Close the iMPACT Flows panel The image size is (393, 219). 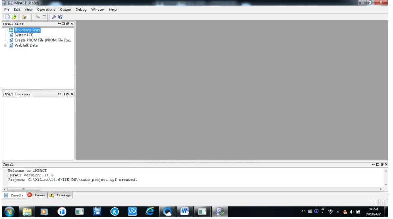point(72,24)
